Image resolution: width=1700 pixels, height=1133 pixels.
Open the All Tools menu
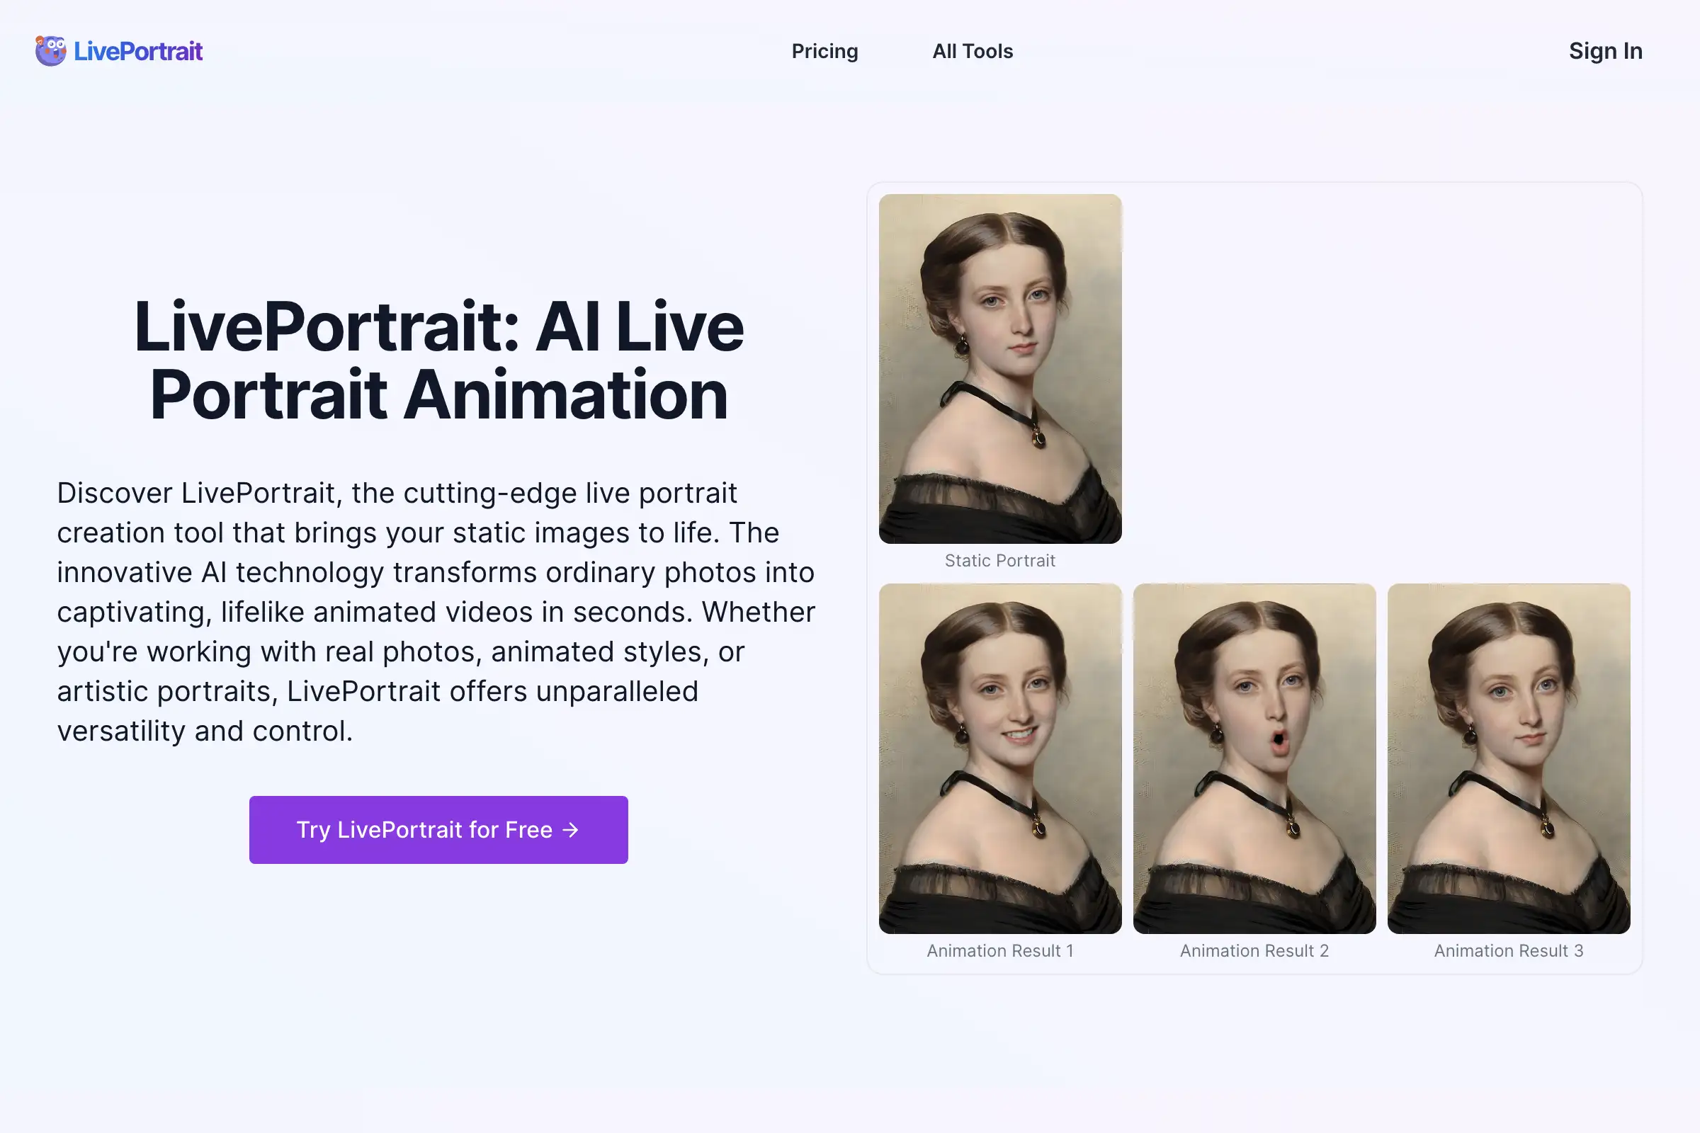(972, 51)
